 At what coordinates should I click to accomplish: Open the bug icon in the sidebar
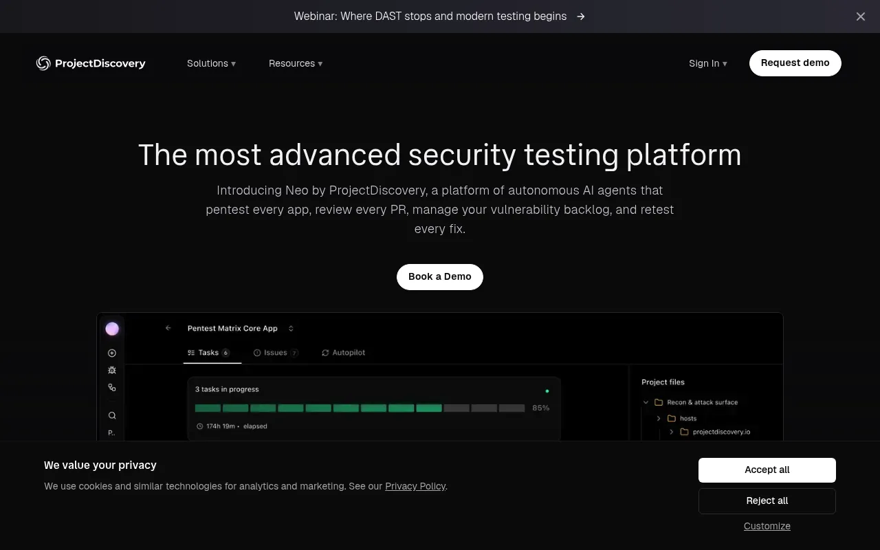click(x=112, y=370)
